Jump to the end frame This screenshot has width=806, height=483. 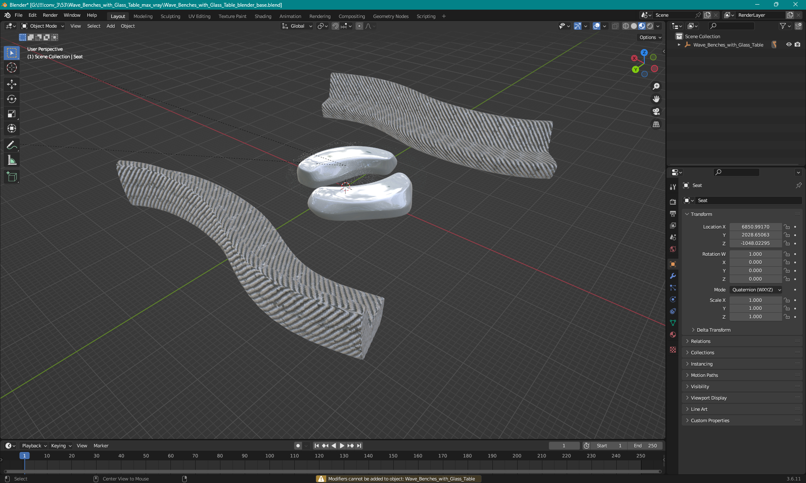pos(359,446)
